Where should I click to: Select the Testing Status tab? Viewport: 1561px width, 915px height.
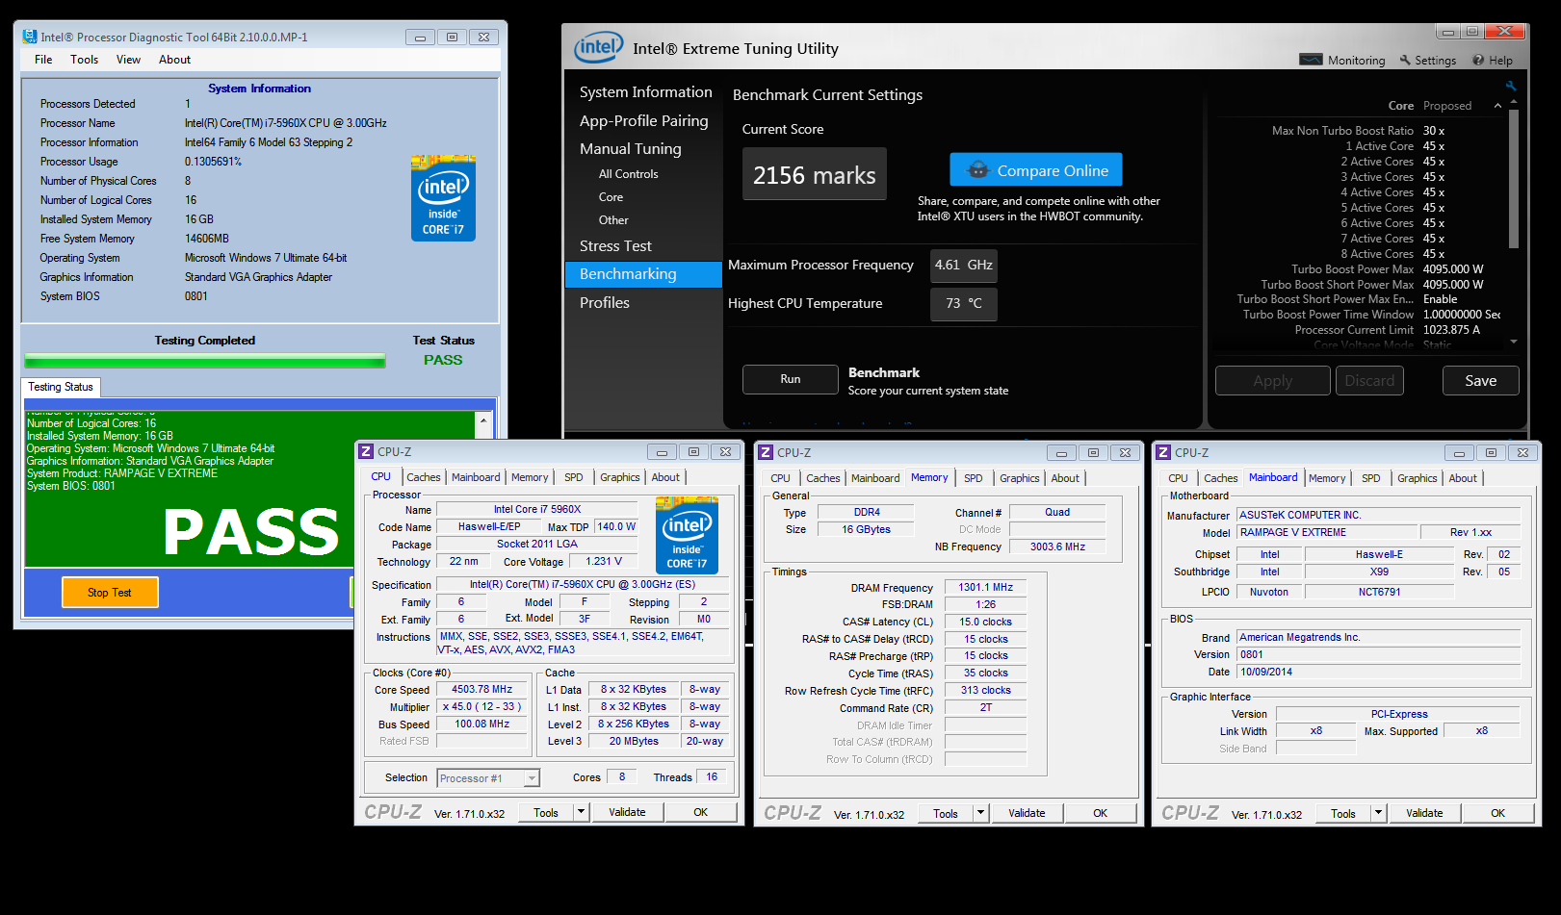click(61, 387)
